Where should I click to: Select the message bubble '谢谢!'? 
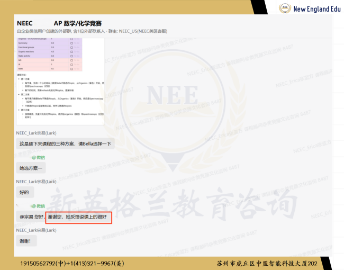25,241
